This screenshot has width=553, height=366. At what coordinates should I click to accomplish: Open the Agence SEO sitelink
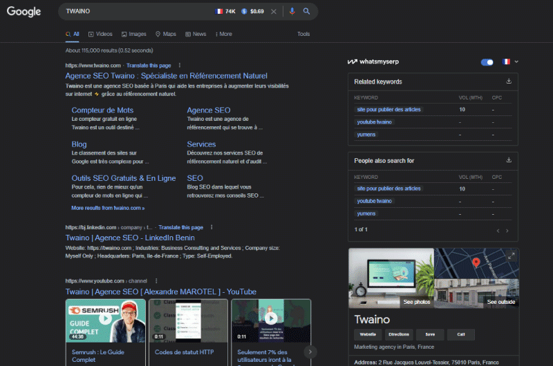coord(209,110)
